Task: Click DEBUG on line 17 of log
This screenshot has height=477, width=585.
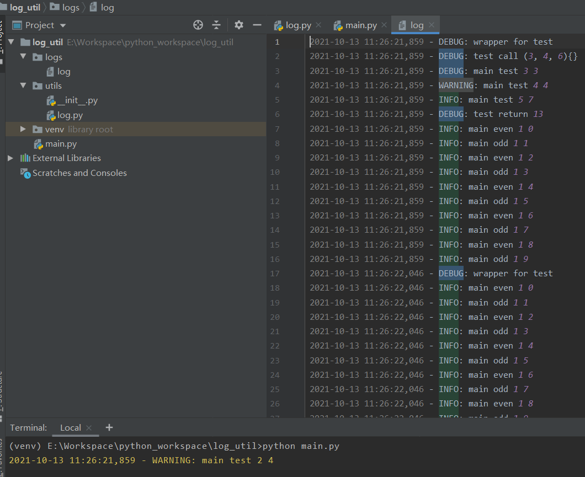Action: (451, 274)
